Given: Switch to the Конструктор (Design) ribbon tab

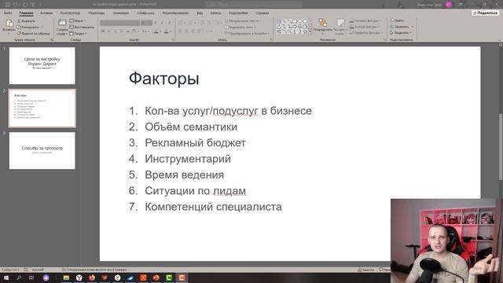Looking at the screenshot, I should coord(70,13).
